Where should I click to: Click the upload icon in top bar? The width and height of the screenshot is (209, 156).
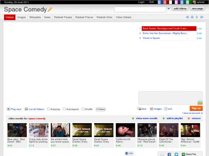click(x=194, y=2)
